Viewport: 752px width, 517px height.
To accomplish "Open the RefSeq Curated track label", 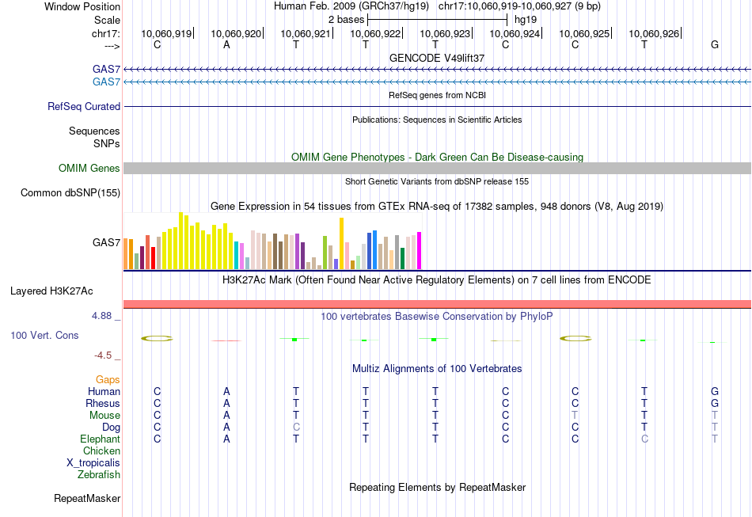I will click(84, 106).
